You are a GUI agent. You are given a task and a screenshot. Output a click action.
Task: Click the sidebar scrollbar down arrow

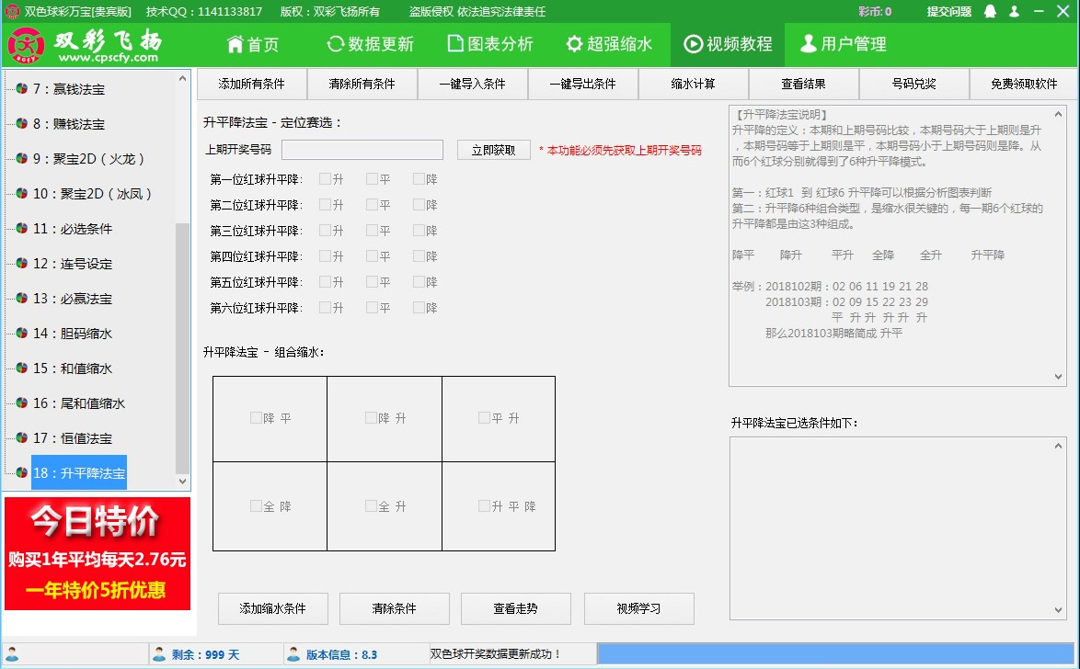click(x=182, y=482)
